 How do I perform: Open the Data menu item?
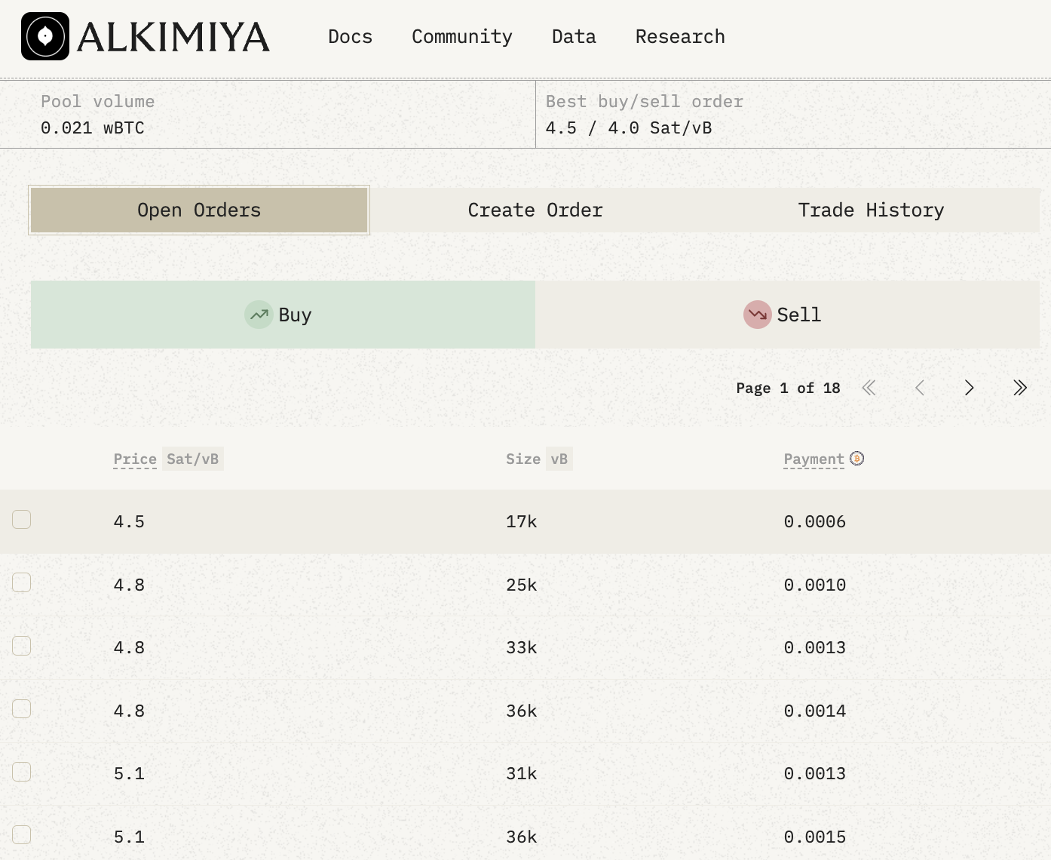[x=574, y=36]
